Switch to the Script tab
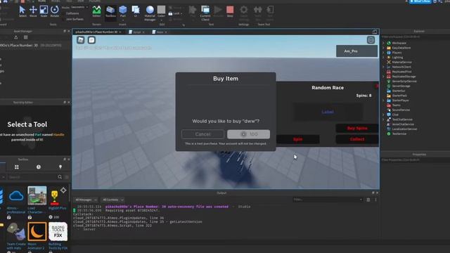450x253 pixels. pyautogui.click(x=136, y=32)
